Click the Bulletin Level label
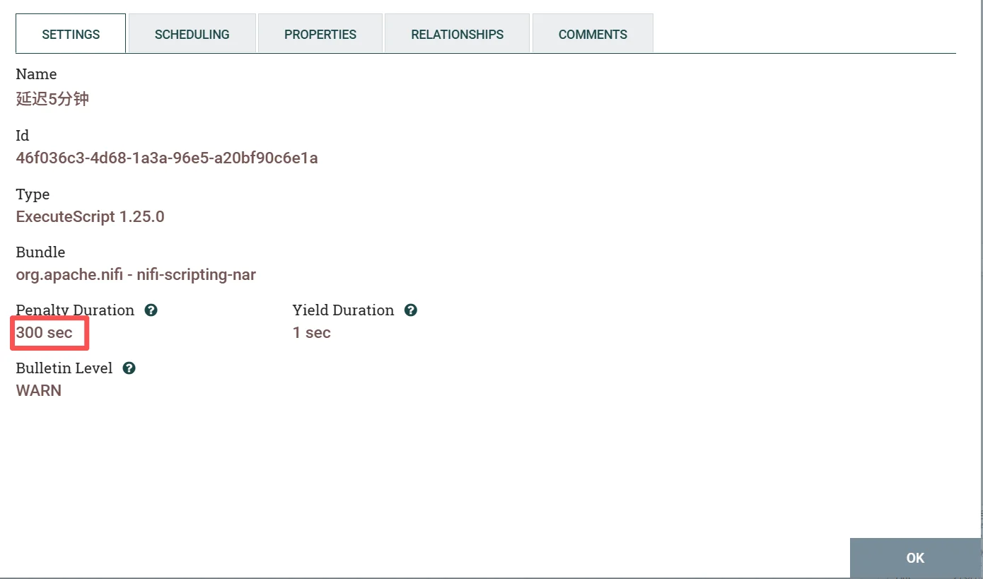Screen dimensions: 983x579 [64, 368]
